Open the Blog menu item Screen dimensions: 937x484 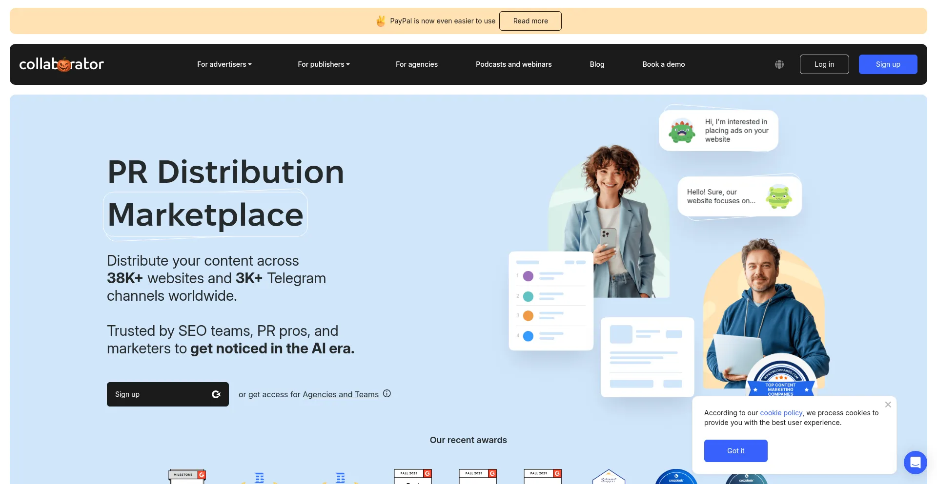597,64
